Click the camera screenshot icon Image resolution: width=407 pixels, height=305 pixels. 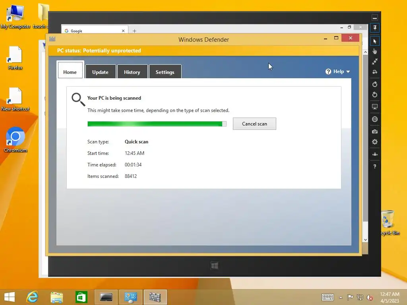(374, 131)
